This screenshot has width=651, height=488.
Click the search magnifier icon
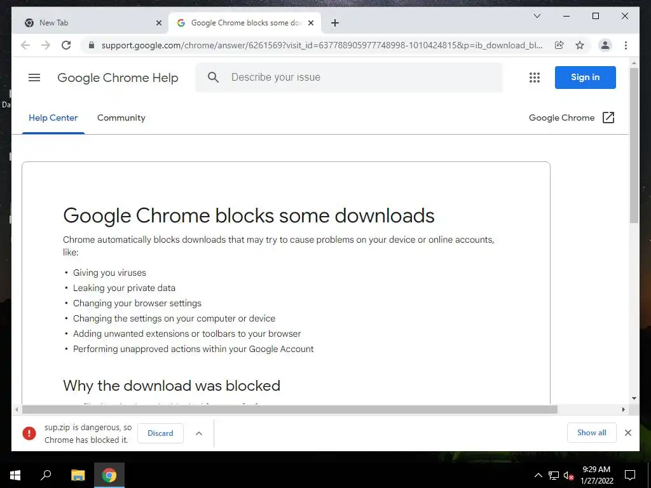click(213, 77)
